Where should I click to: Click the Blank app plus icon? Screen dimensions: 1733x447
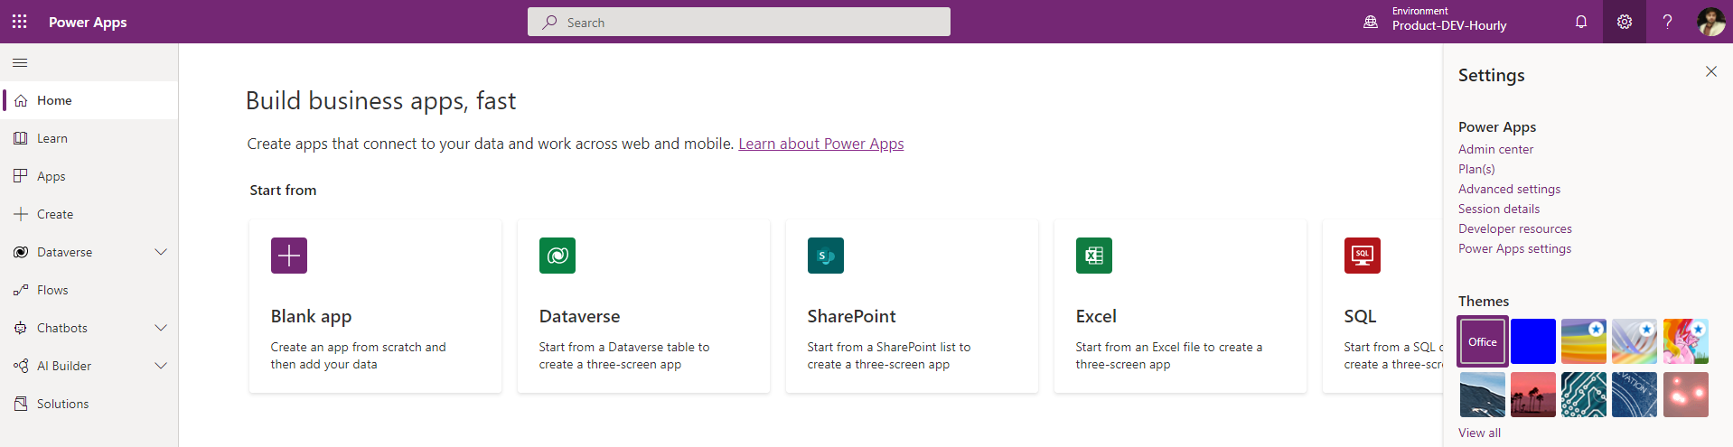click(289, 256)
